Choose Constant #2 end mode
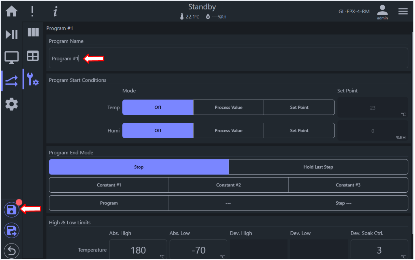The image size is (415, 260). click(x=228, y=185)
